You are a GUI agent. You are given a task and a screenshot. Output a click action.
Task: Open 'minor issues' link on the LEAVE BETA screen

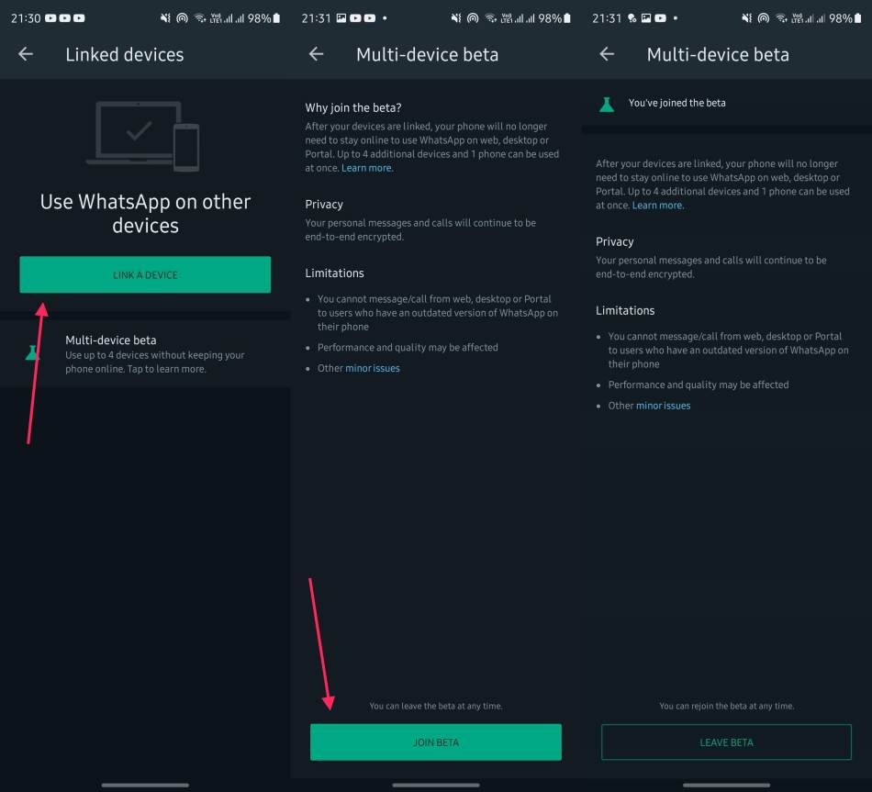tap(664, 406)
